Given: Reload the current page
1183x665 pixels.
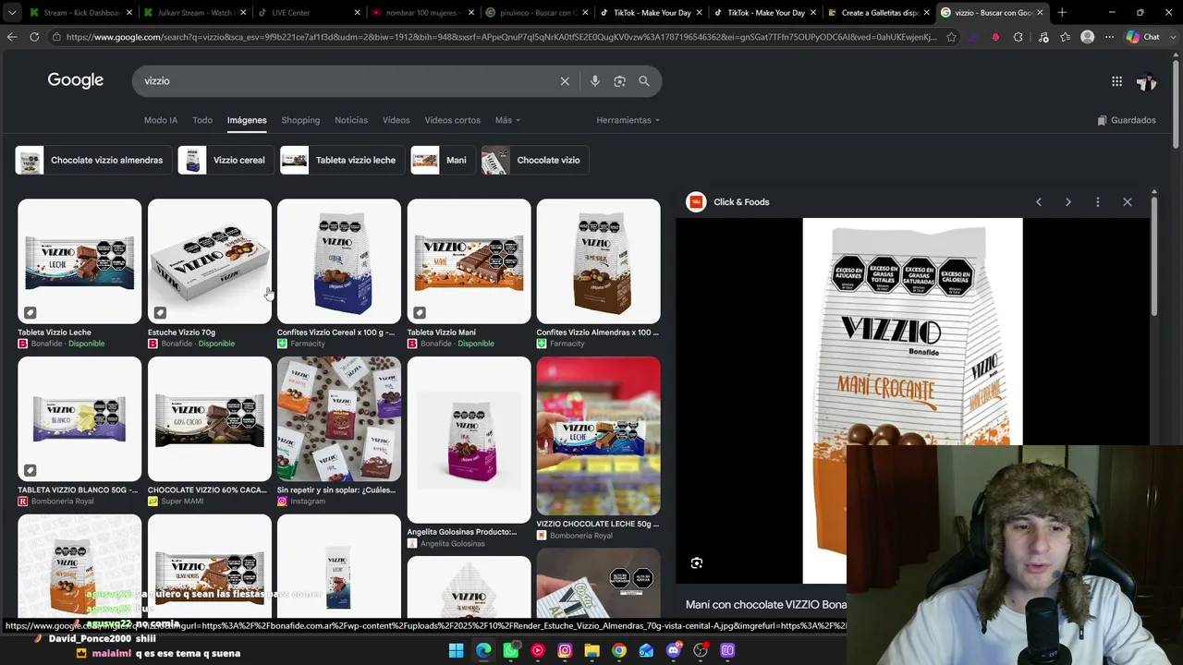Looking at the screenshot, I should 34,37.
